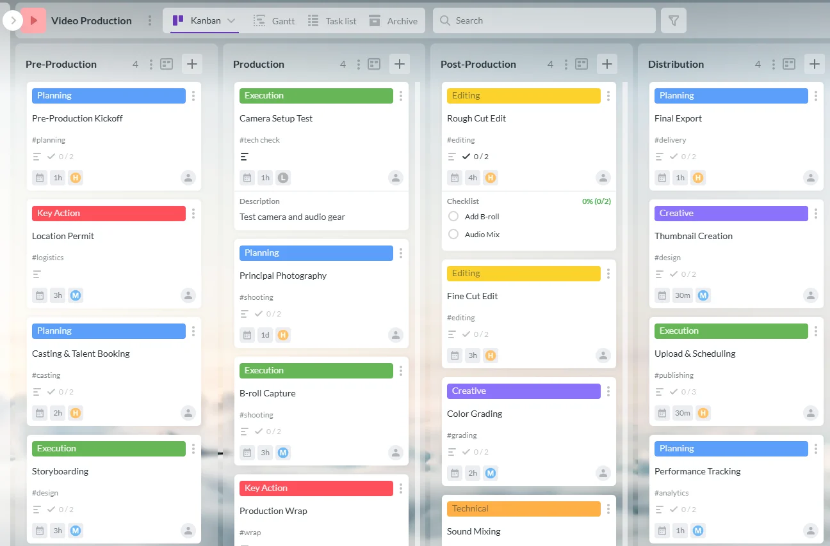
Task: Click the calendar icon on Rough Cut Edit
Action: pyautogui.click(x=454, y=178)
